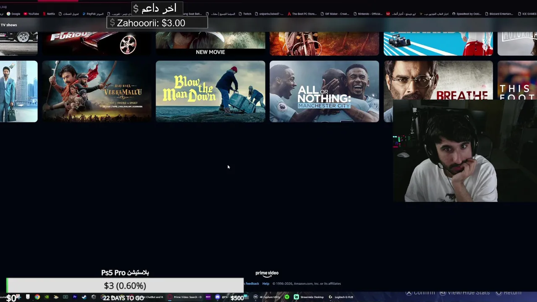
Task: Open Blow the Man Down thumbnail
Action: (x=210, y=91)
